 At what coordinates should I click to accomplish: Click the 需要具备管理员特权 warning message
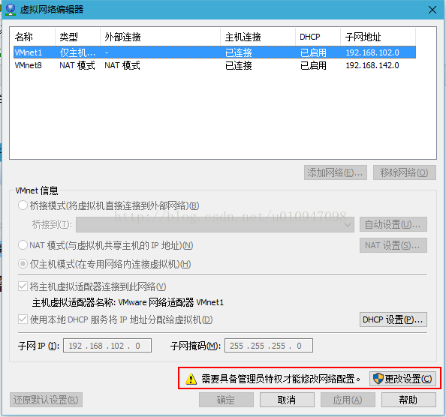[280, 379]
